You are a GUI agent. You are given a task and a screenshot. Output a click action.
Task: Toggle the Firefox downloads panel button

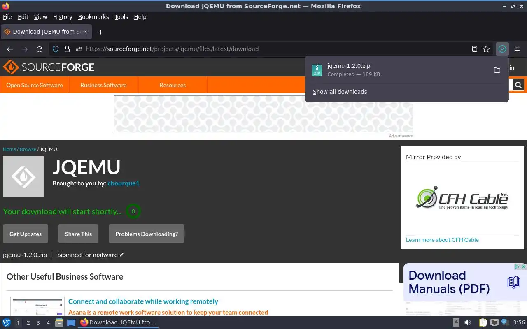click(x=502, y=49)
